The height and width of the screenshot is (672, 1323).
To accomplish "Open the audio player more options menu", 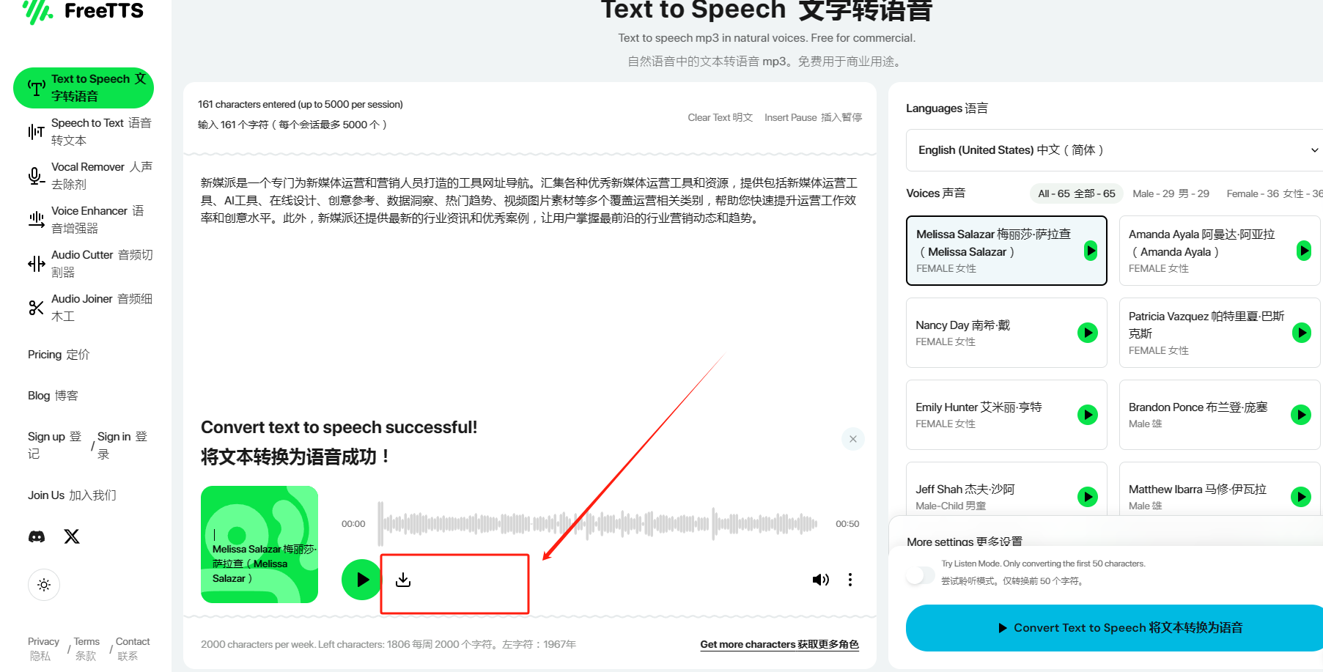I will coord(850,580).
